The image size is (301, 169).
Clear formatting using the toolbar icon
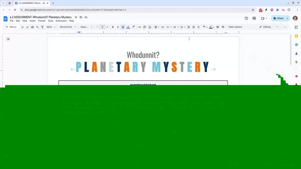coord(198,27)
